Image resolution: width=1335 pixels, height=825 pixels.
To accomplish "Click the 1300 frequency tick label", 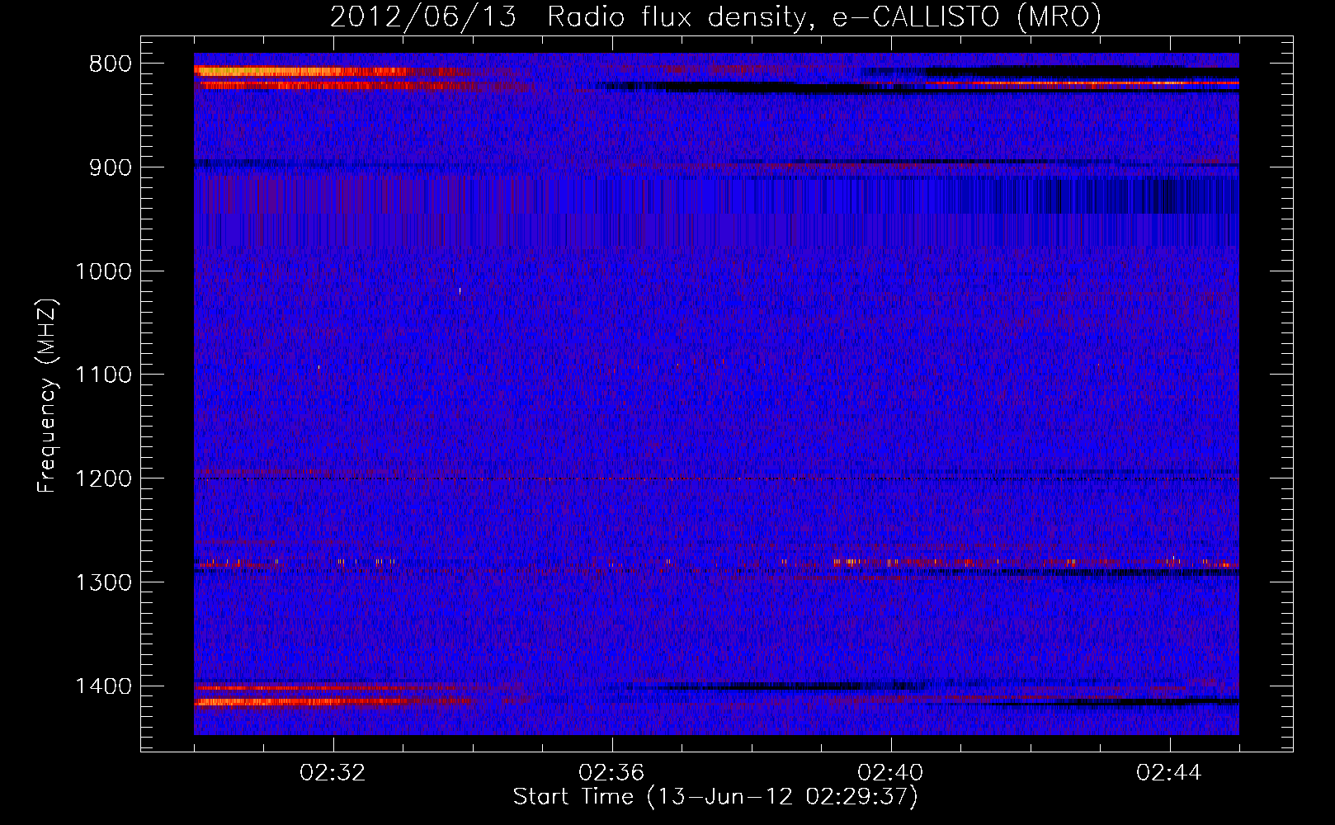I will coord(104,582).
